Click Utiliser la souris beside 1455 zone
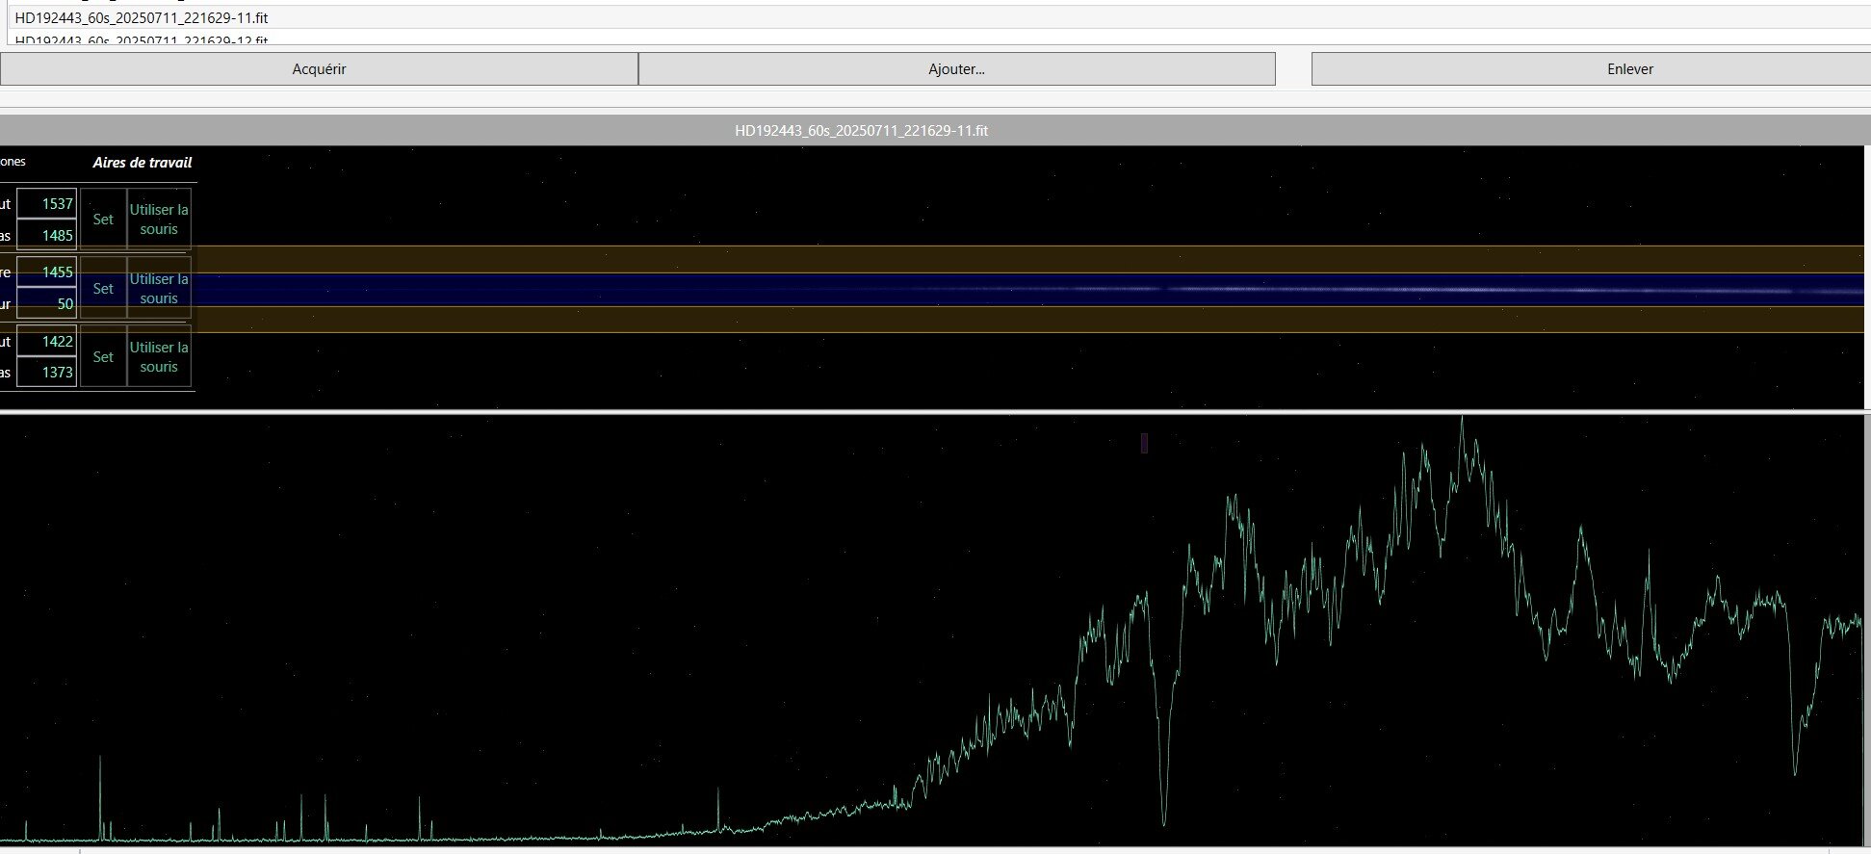The width and height of the screenshot is (1871, 854). pos(159,288)
